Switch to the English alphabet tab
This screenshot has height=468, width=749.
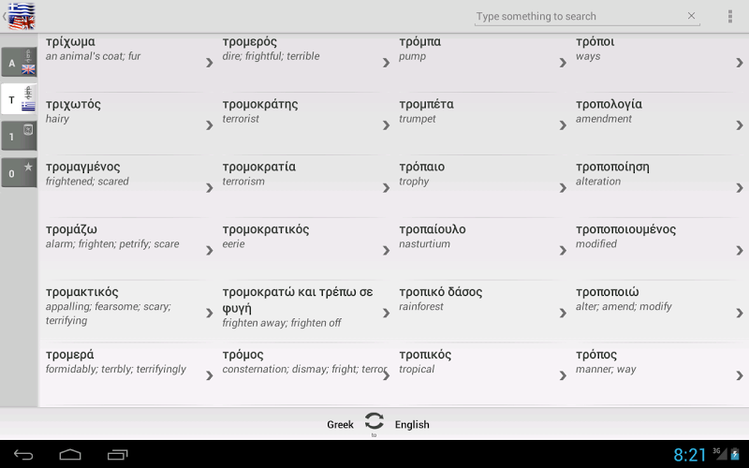(x=19, y=64)
